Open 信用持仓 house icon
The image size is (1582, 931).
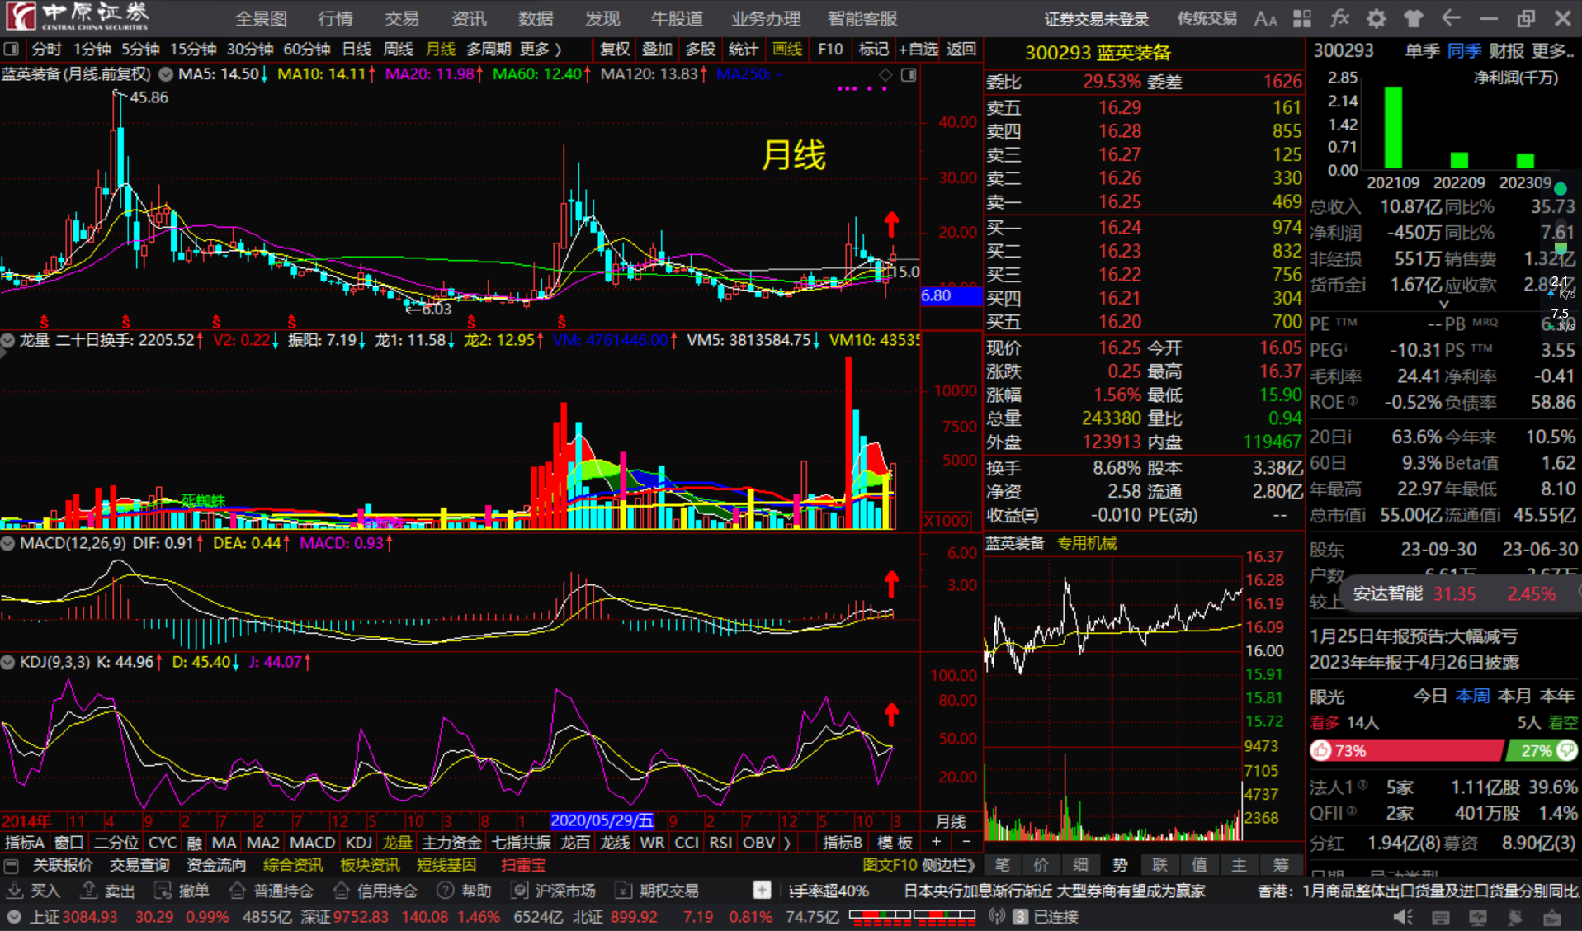coord(341,891)
